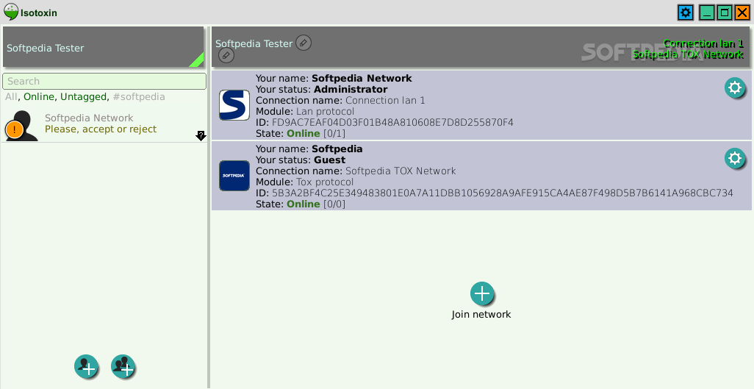This screenshot has height=389, width=754.
Task: Click Module: Tox protocol text
Action: (304, 182)
